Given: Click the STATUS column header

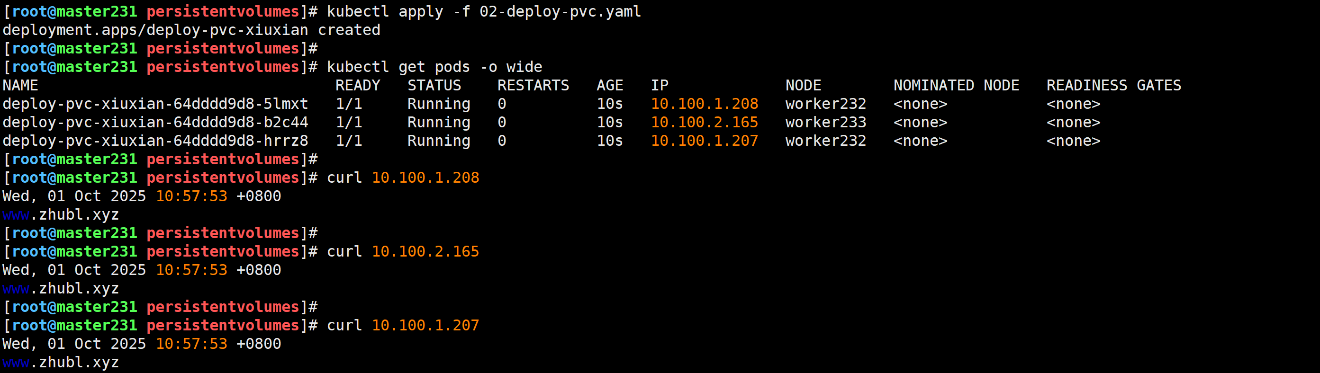Looking at the screenshot, I should 434,85.
